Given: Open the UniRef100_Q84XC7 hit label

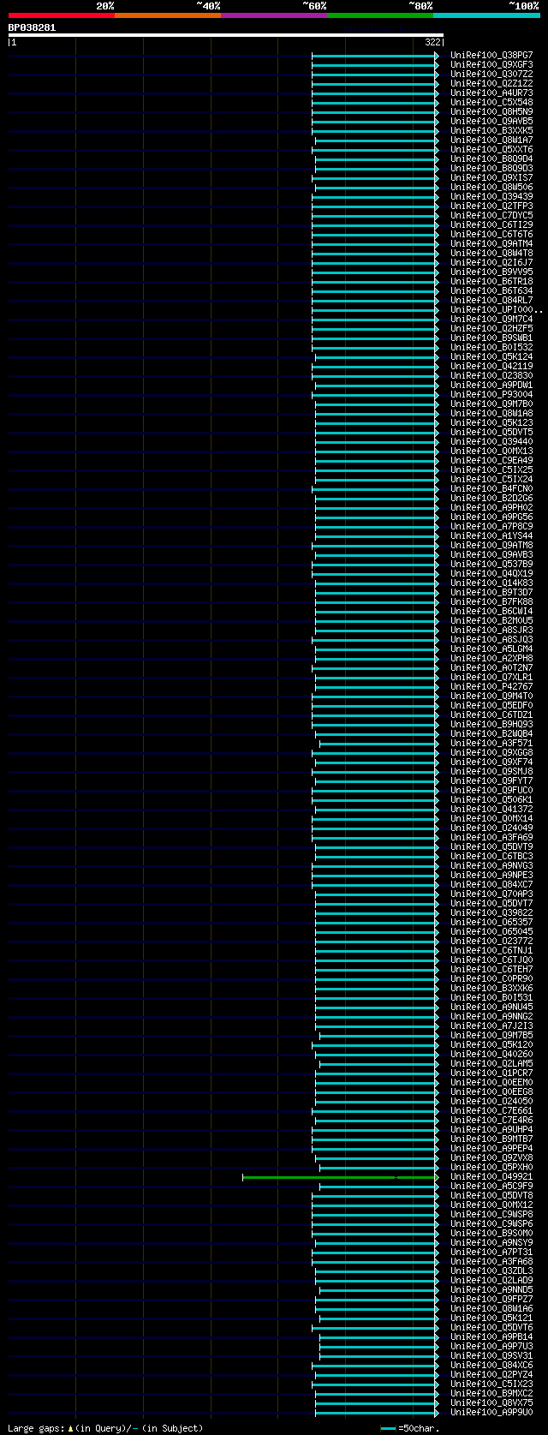Looking at the screenshot, I should [491, 885].
